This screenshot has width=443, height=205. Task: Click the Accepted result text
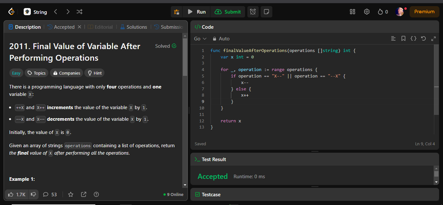(x=213, y=176)
